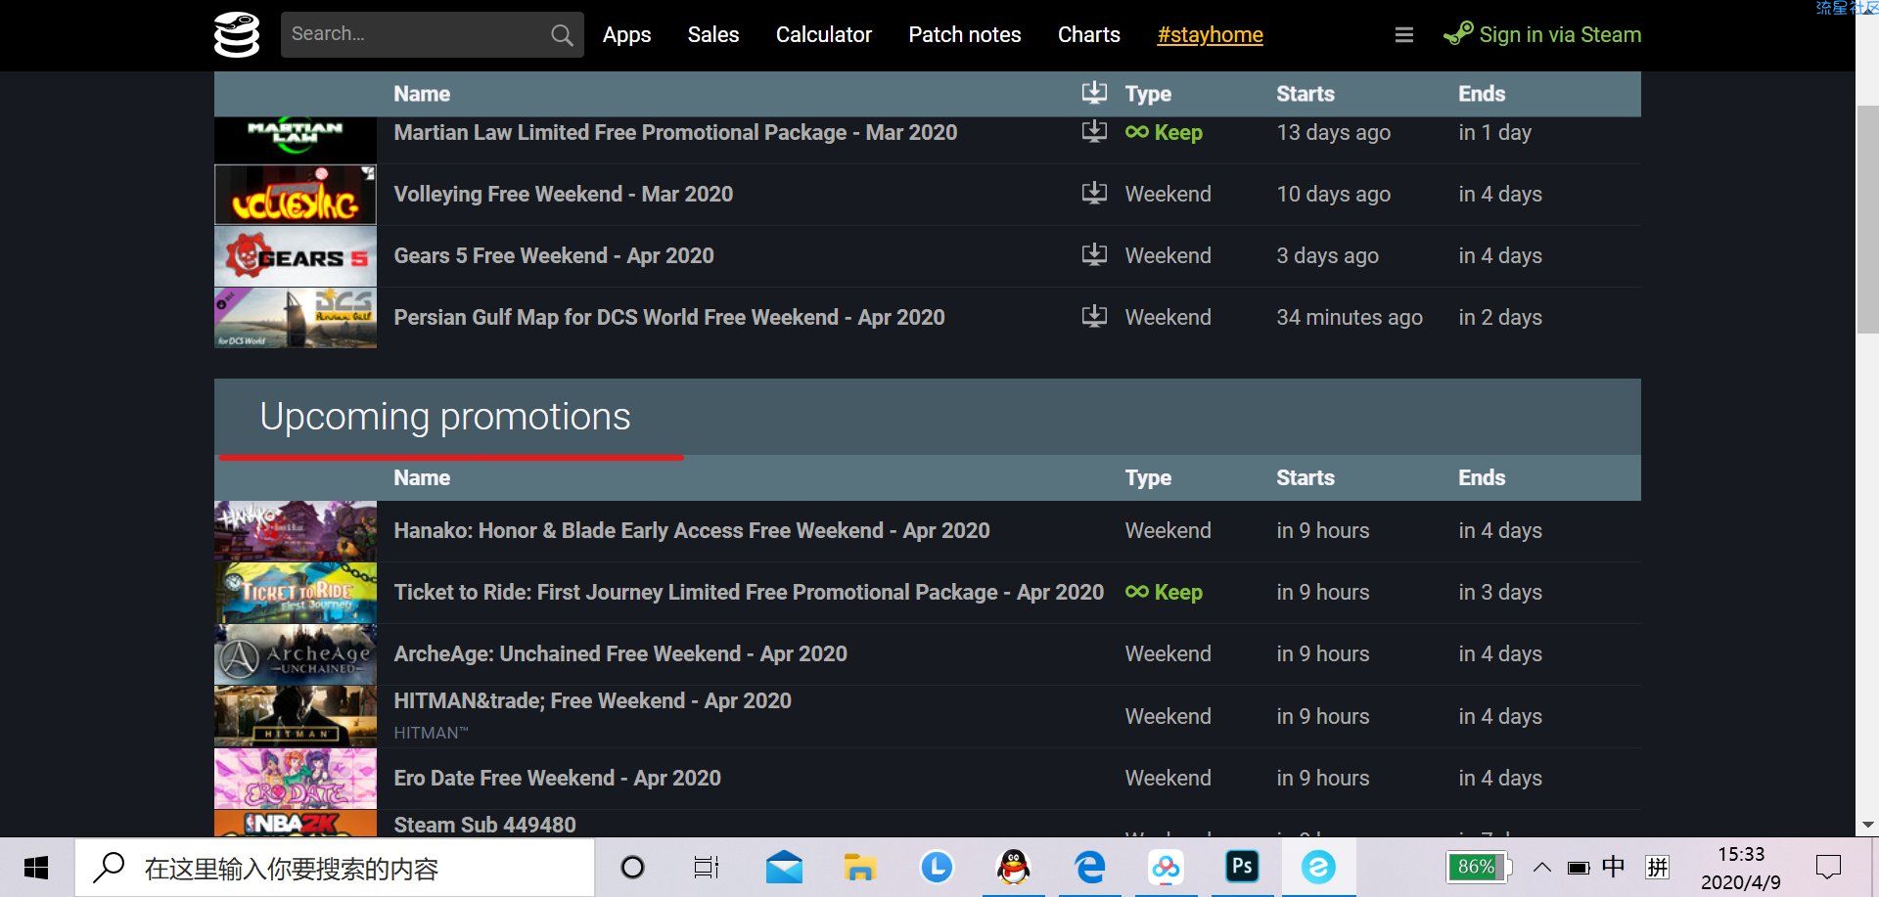Show hidden tray icons chevron

pyautogui.click(x=1542, y=868)
